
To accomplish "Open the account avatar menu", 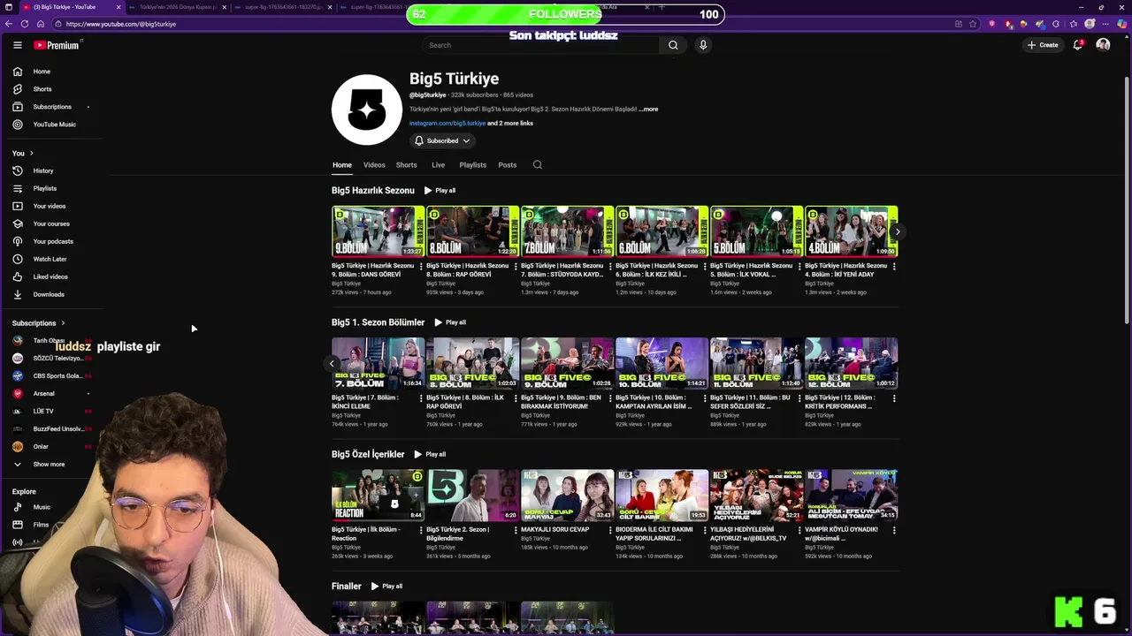I will [1103, 45].
